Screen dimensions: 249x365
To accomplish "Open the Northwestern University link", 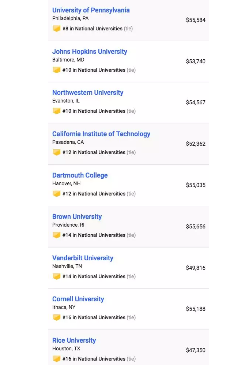I will 88,92.
